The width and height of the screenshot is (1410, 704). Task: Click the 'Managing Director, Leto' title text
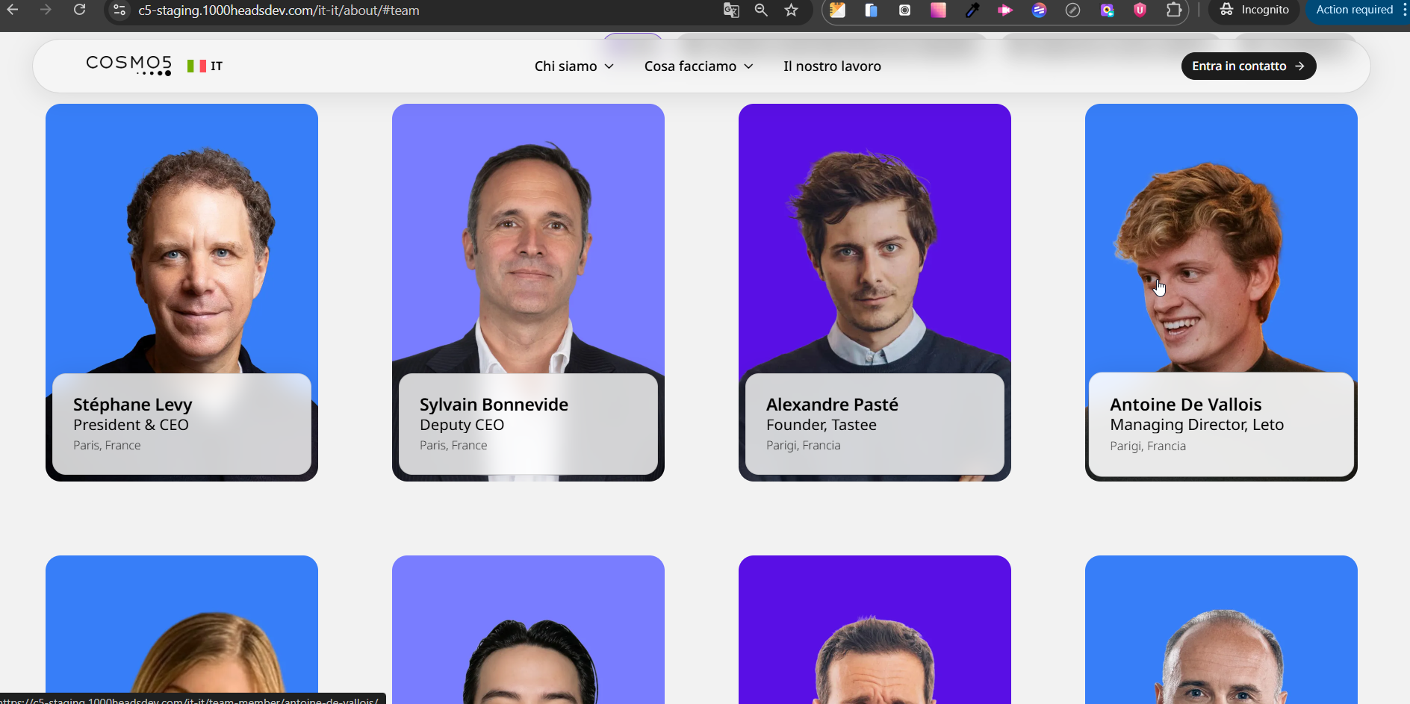pyautogui.click(x=1196, y=426)
